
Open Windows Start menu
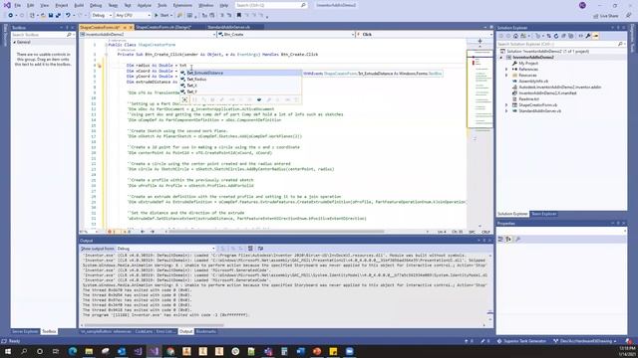pyautogui.click(x=8, y=351)
